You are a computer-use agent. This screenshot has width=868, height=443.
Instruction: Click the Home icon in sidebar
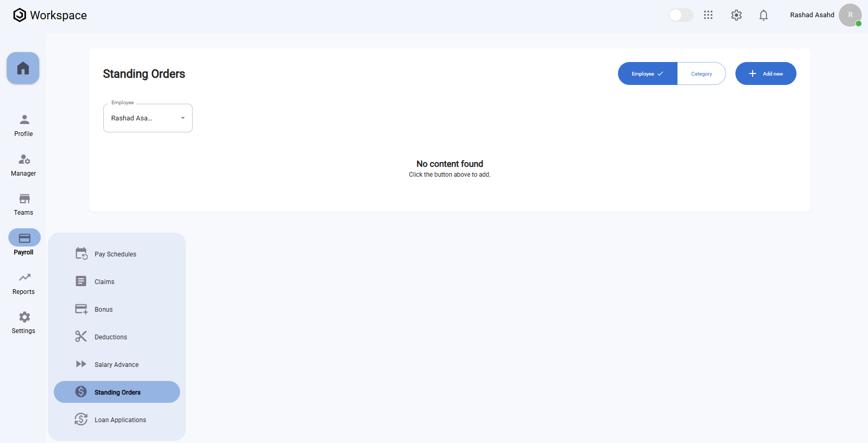click(23, 68)
